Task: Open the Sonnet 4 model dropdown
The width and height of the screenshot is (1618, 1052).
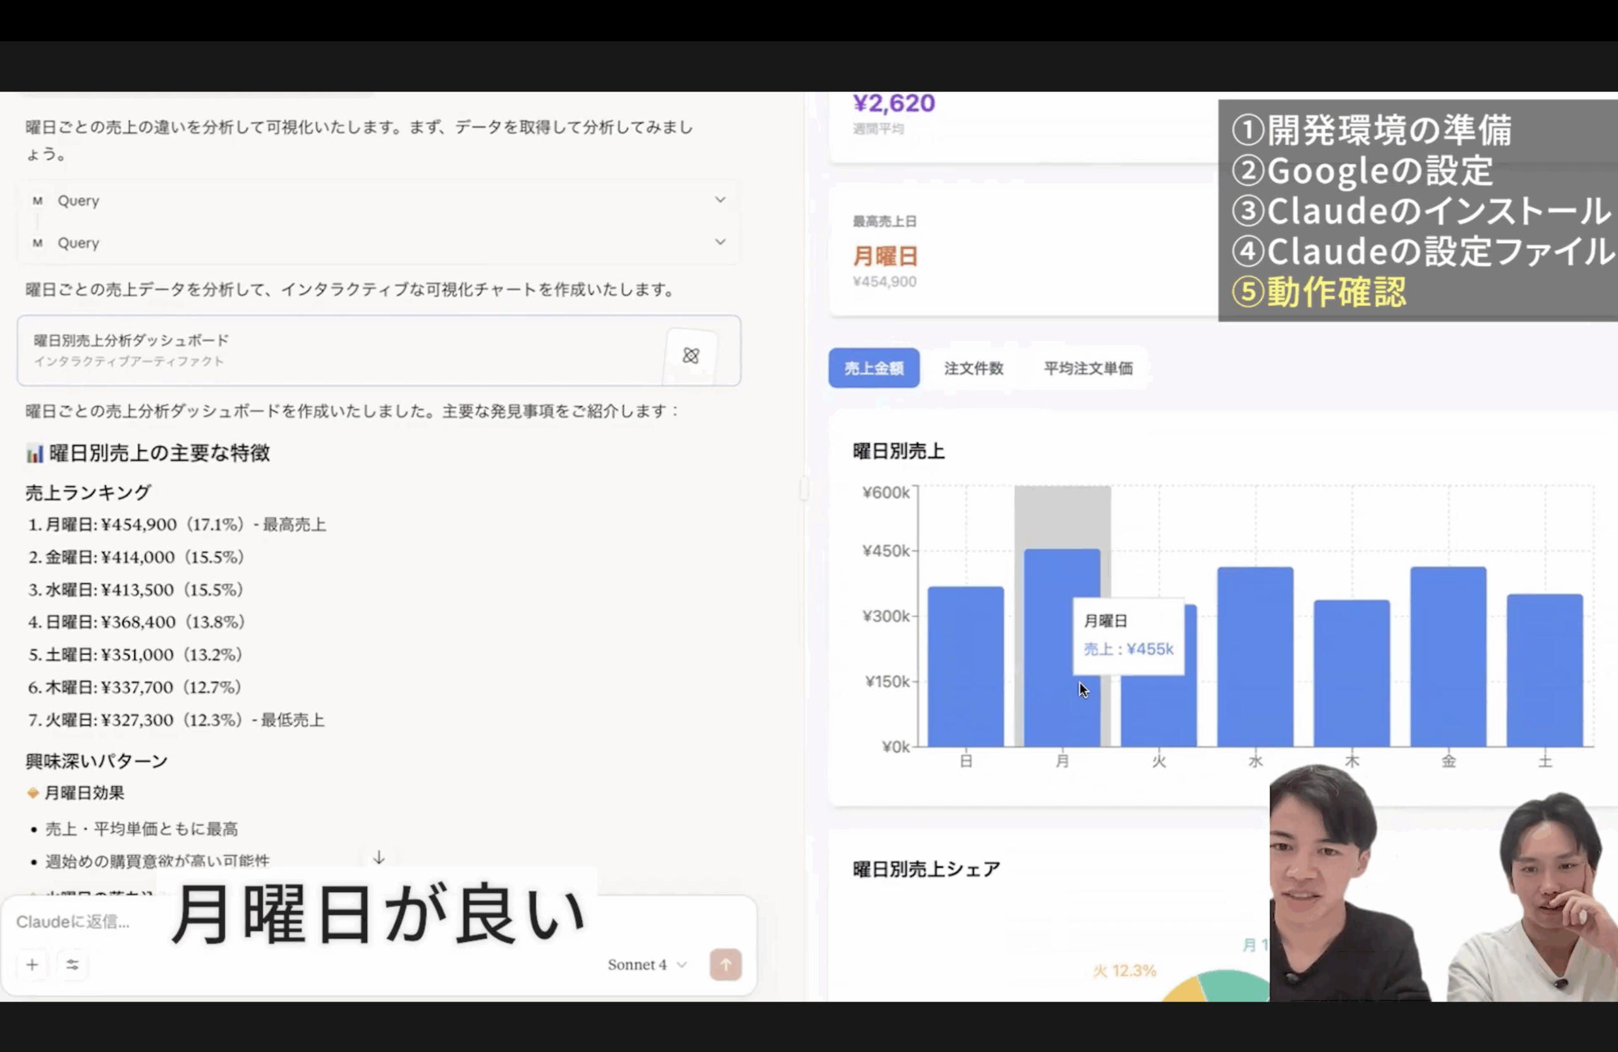Action: [x=647, y=964]
